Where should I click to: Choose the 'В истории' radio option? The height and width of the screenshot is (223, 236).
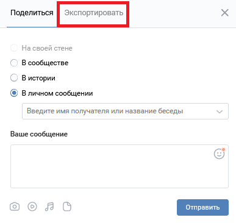14,78
